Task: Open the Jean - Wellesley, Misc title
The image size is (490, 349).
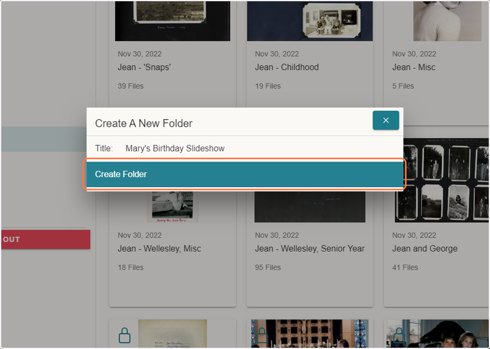Action: [x=159, y=249]
